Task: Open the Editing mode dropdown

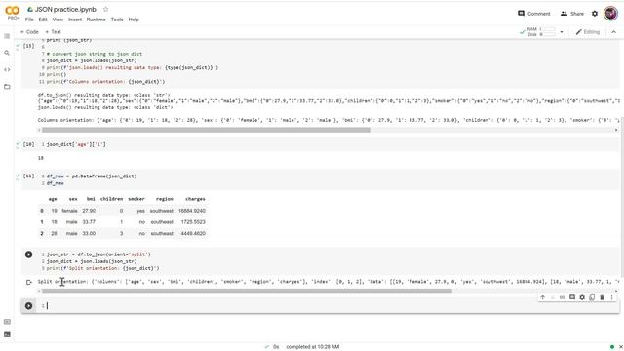Action: pyautogui.click(x=587, y=32)
